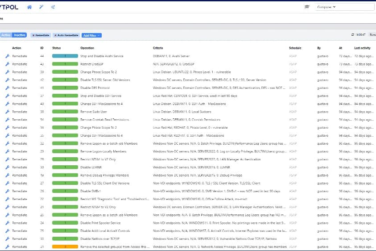Image resolution: width=376 pixels, height=251 pixels.
Task: Select the 'Disable Print Spooler Service' operation text
Action: tap(100, 223)
